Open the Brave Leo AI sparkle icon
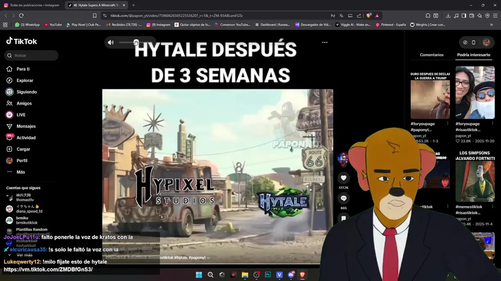This screenshot has width=501, height=281. [479, 16]
